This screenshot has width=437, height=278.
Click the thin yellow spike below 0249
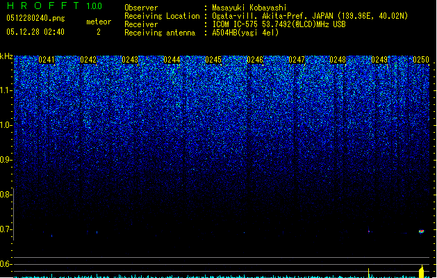[x=369, y=273]
